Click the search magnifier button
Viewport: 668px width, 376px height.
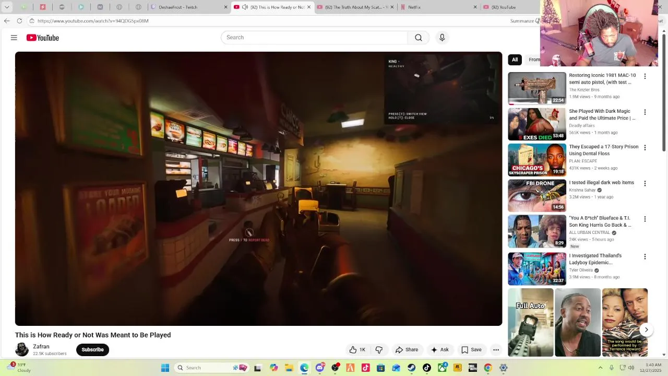[419, 38]
